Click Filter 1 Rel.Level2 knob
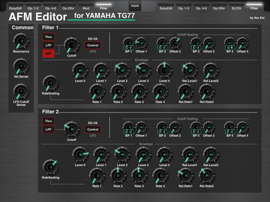The width and height of the screenshot is (270, 202). (x=211, y=70)
